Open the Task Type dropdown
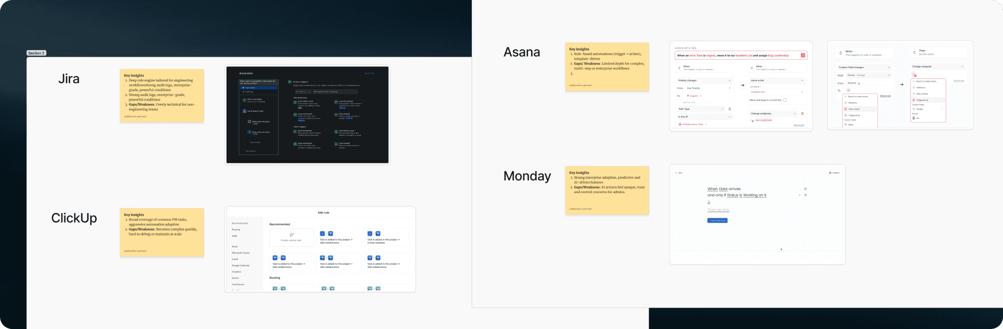 tap(701, 109)
